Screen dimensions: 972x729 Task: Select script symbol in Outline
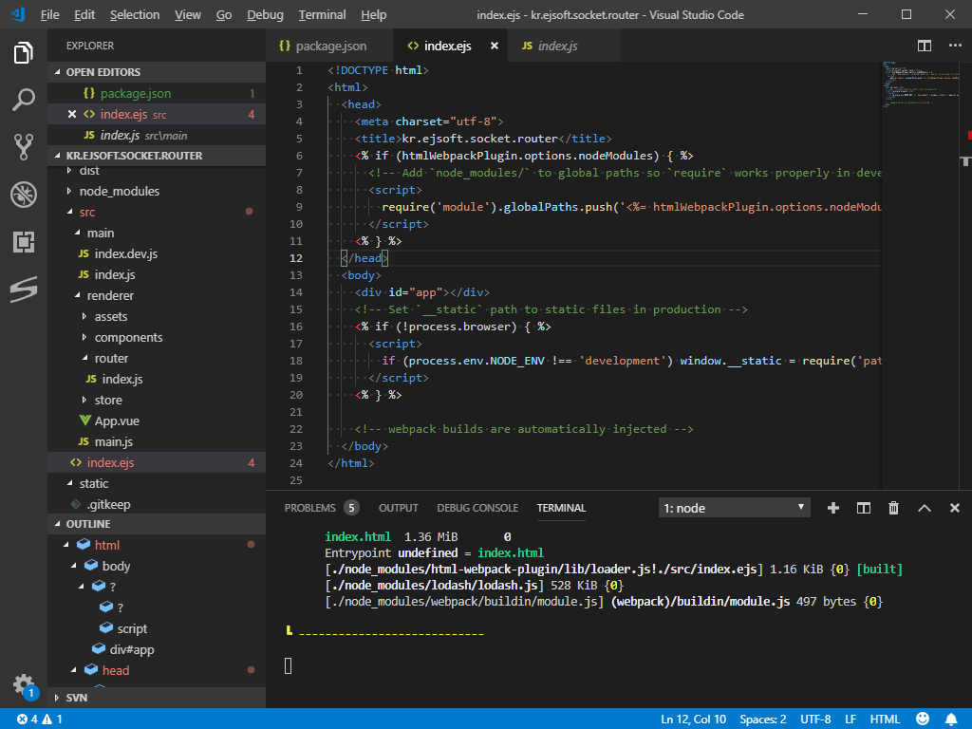(x=132, y=628)
